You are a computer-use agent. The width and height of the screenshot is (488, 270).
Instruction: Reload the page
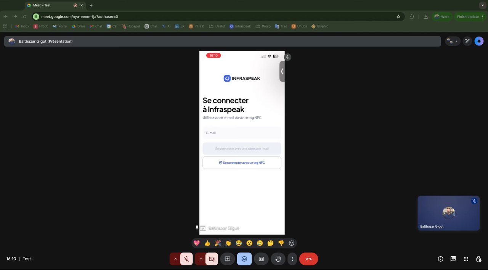tap(25, 17)
